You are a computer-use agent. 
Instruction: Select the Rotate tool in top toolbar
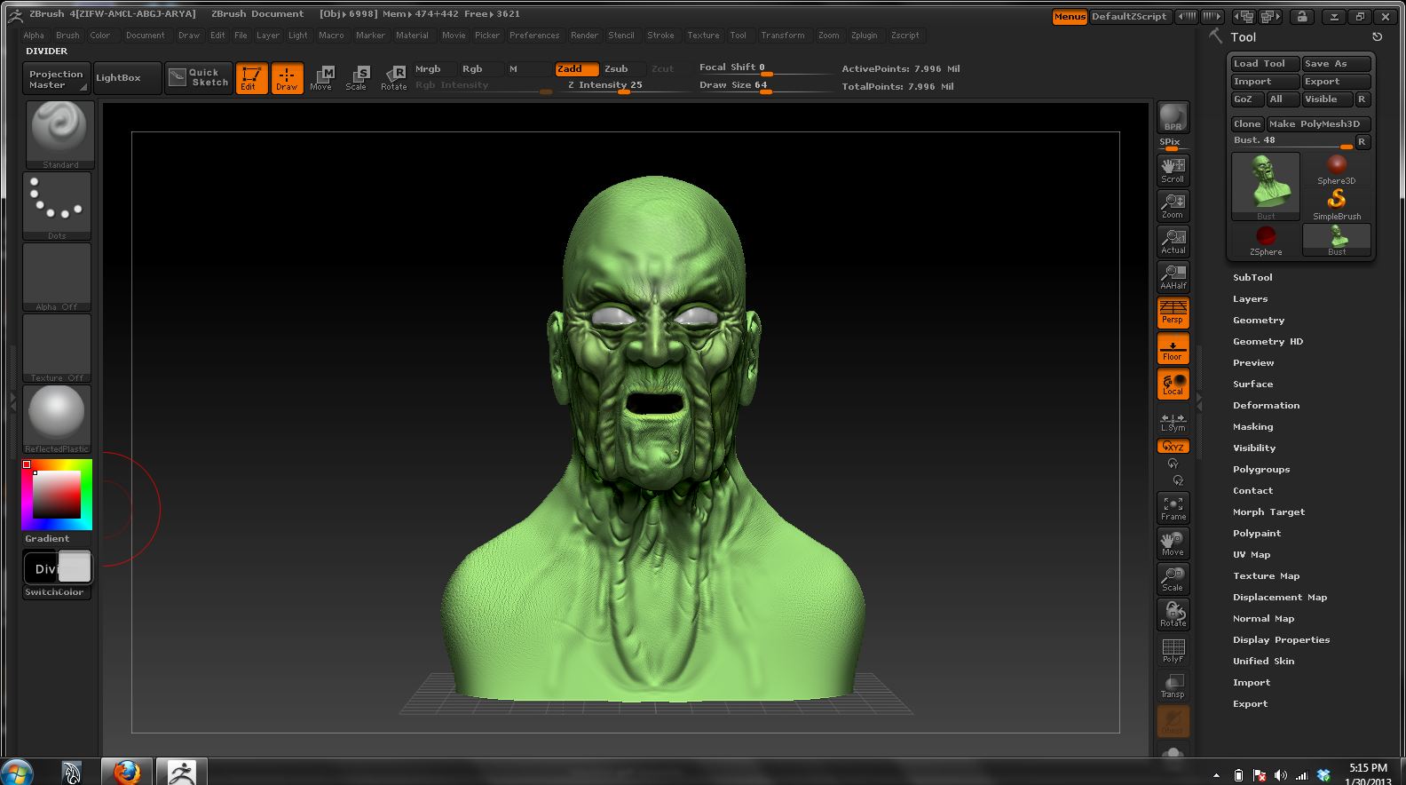click(393, 77)
